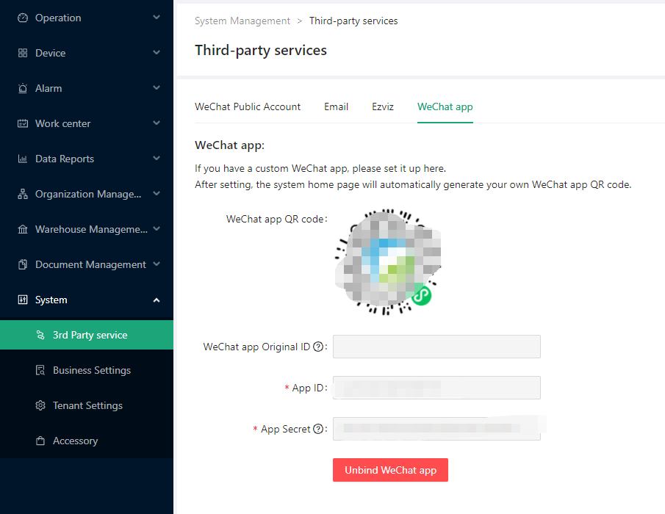Click the Document Management clipboard icon

click(x=23, y=264)
